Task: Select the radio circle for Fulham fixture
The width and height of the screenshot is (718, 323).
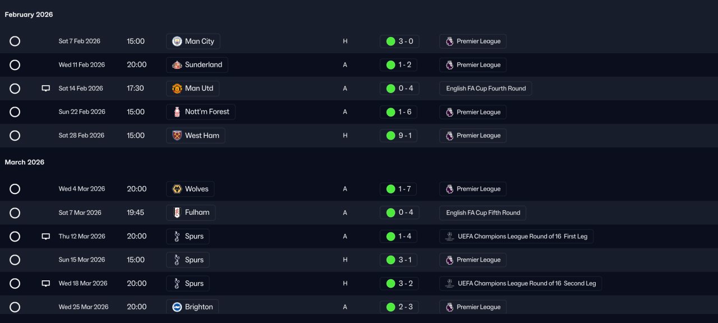Action: coord(15,213)
